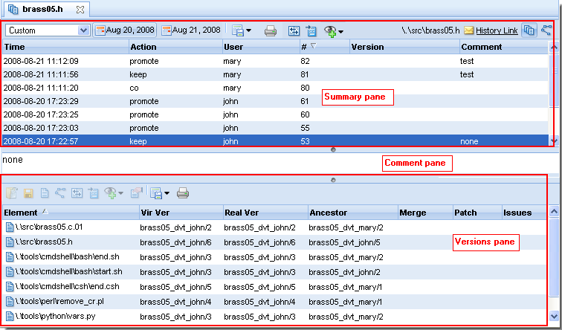Open the History Link

pos(497,30)
